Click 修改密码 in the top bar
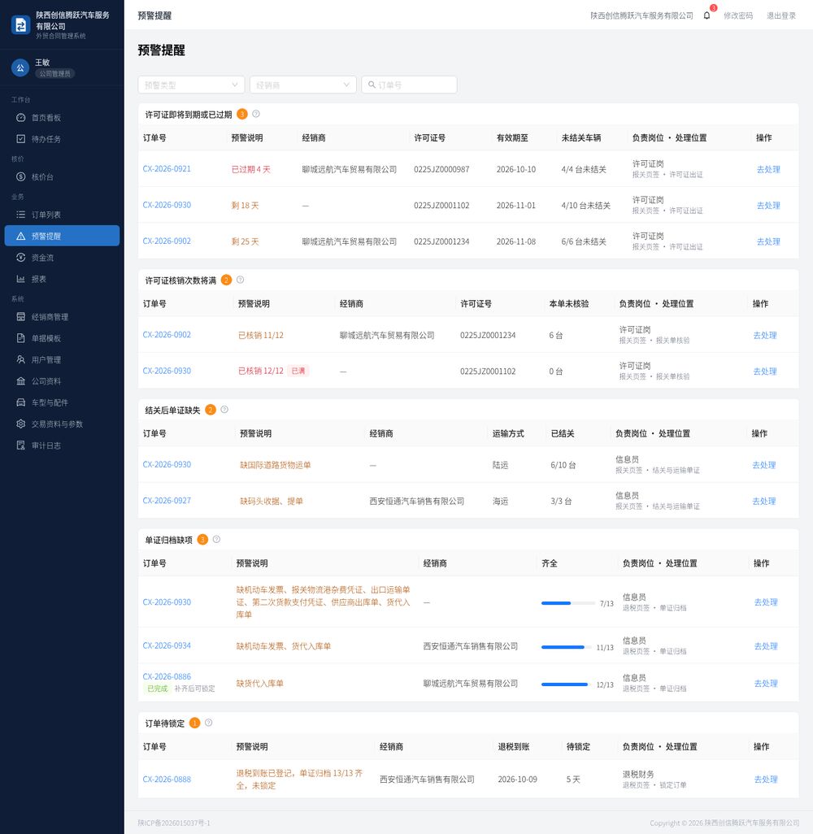813x834 pixels. pyautogui.click(x=738, y=15)
